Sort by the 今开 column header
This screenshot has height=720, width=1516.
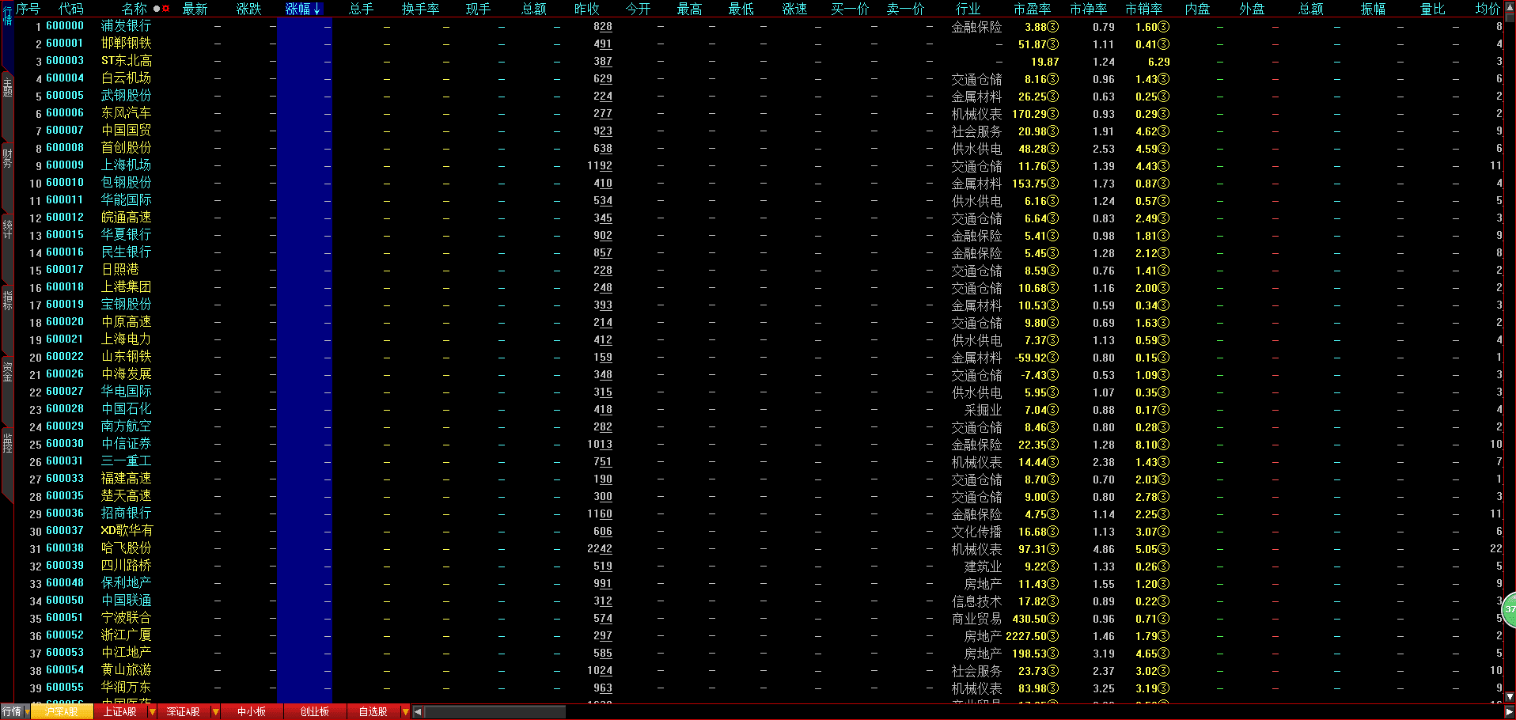pyautogui.click(x=638, y=9)
